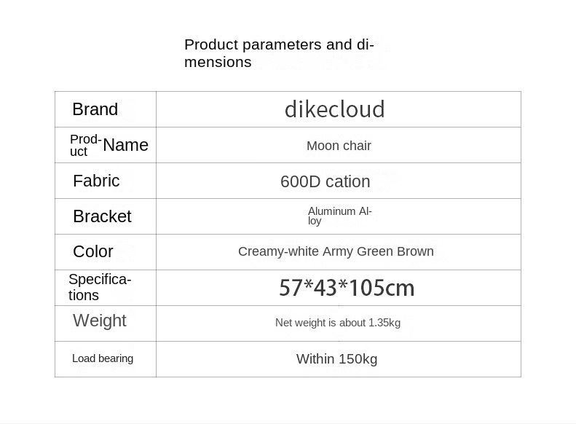The height and width of the screenshot is (424, 576).
Task: Click the net weight 1.35kg text
Action: pyautogui.click(x=338, y=323)
